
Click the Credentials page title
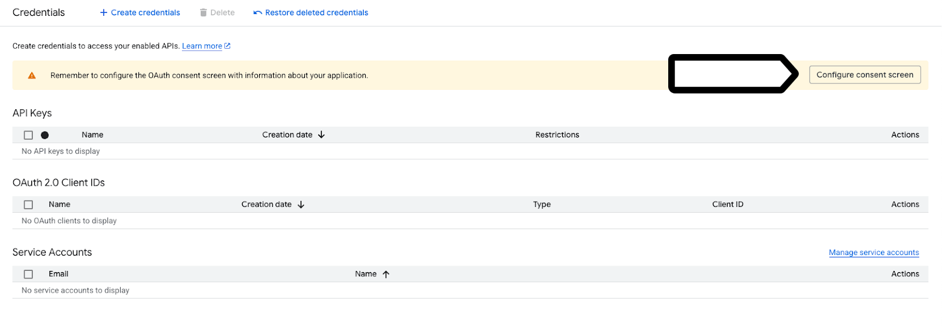tap(39, 12)
